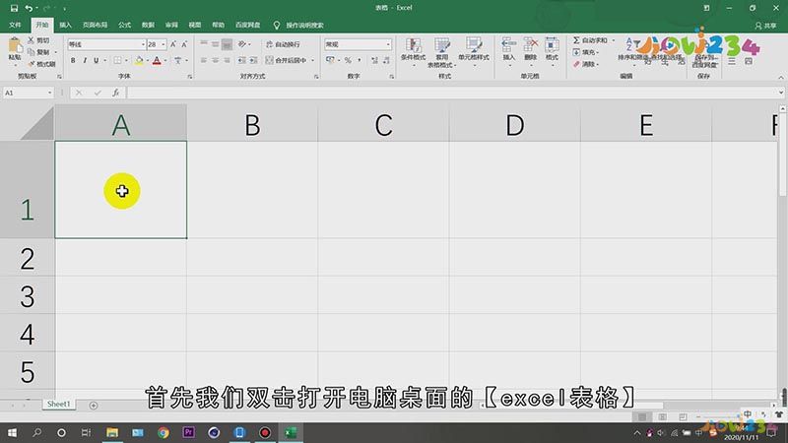Click the Name Box showing A1
The image size is (788, 443).
[28, 93]
